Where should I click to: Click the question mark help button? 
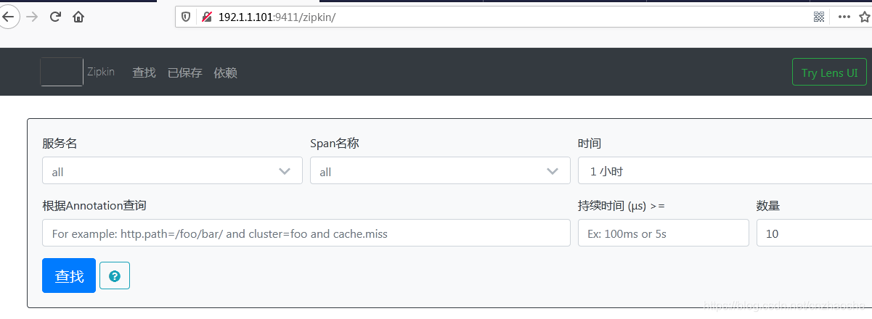[115, 275]
